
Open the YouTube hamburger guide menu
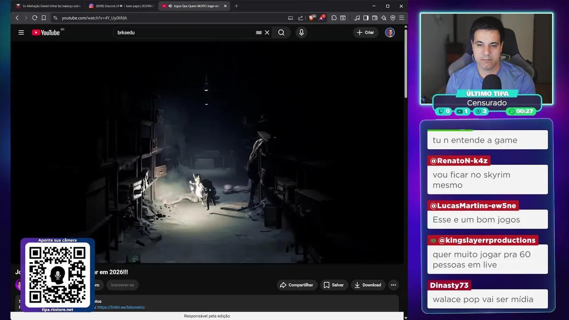[21, 32]
